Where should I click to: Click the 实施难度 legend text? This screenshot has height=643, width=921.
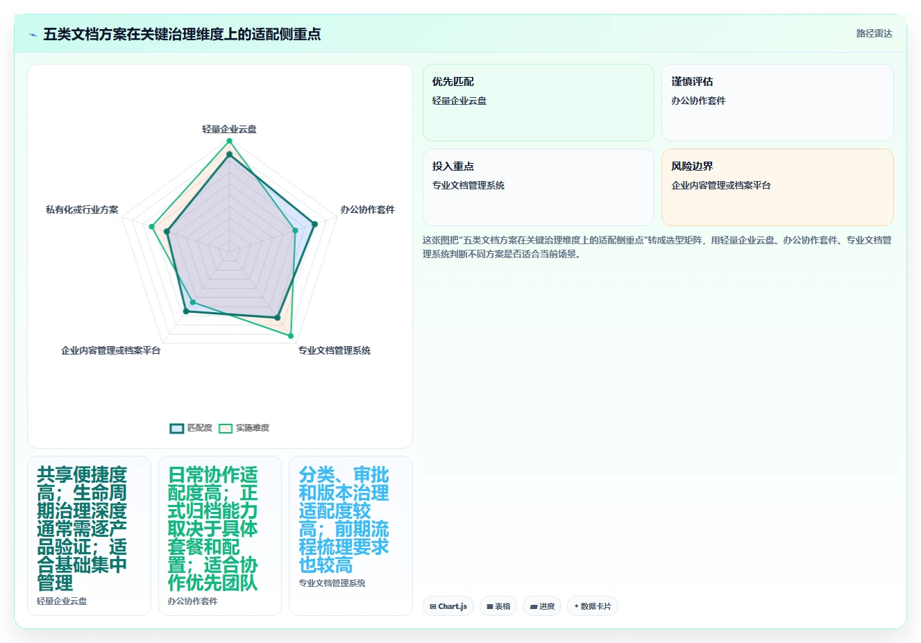click(x=252, y=428)
